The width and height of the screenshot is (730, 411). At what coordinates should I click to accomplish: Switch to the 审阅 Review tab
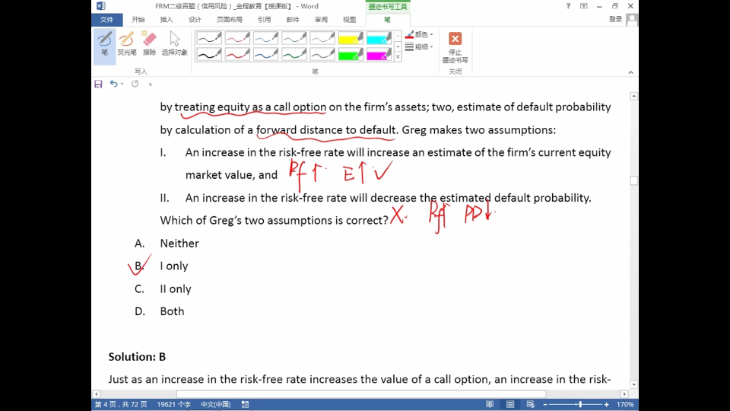point(321,20)
